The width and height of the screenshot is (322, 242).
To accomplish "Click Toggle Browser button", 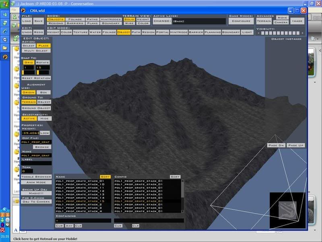I will 36,177.
